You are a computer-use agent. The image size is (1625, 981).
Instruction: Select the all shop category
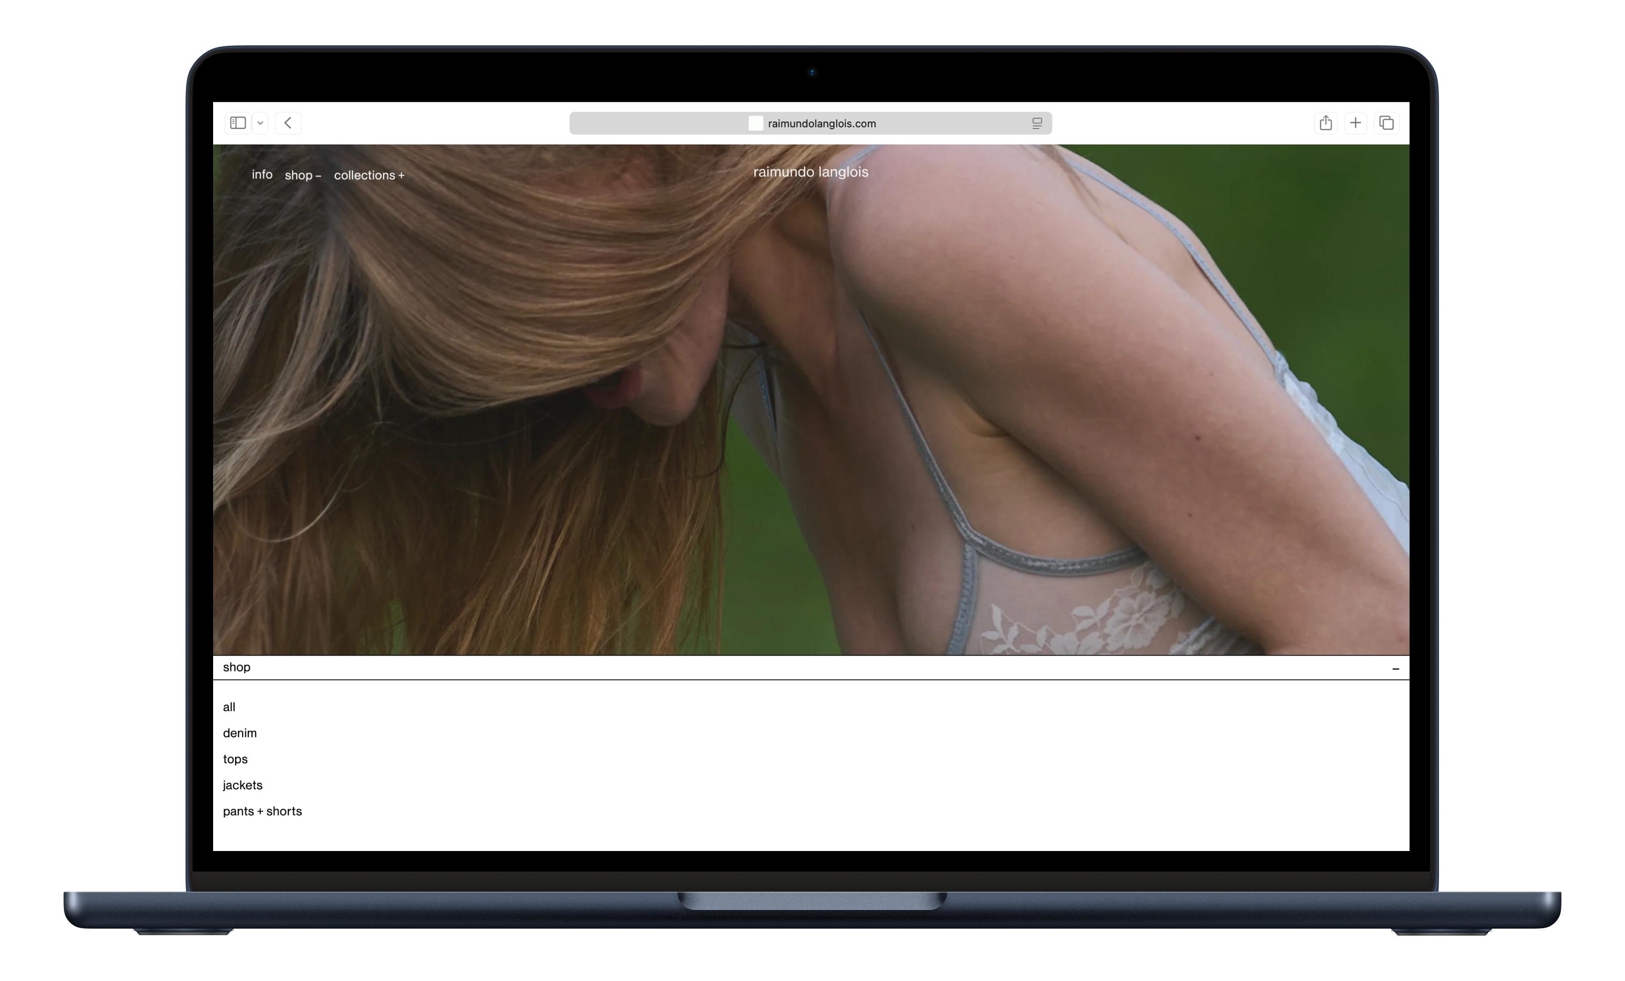point(229,707)
